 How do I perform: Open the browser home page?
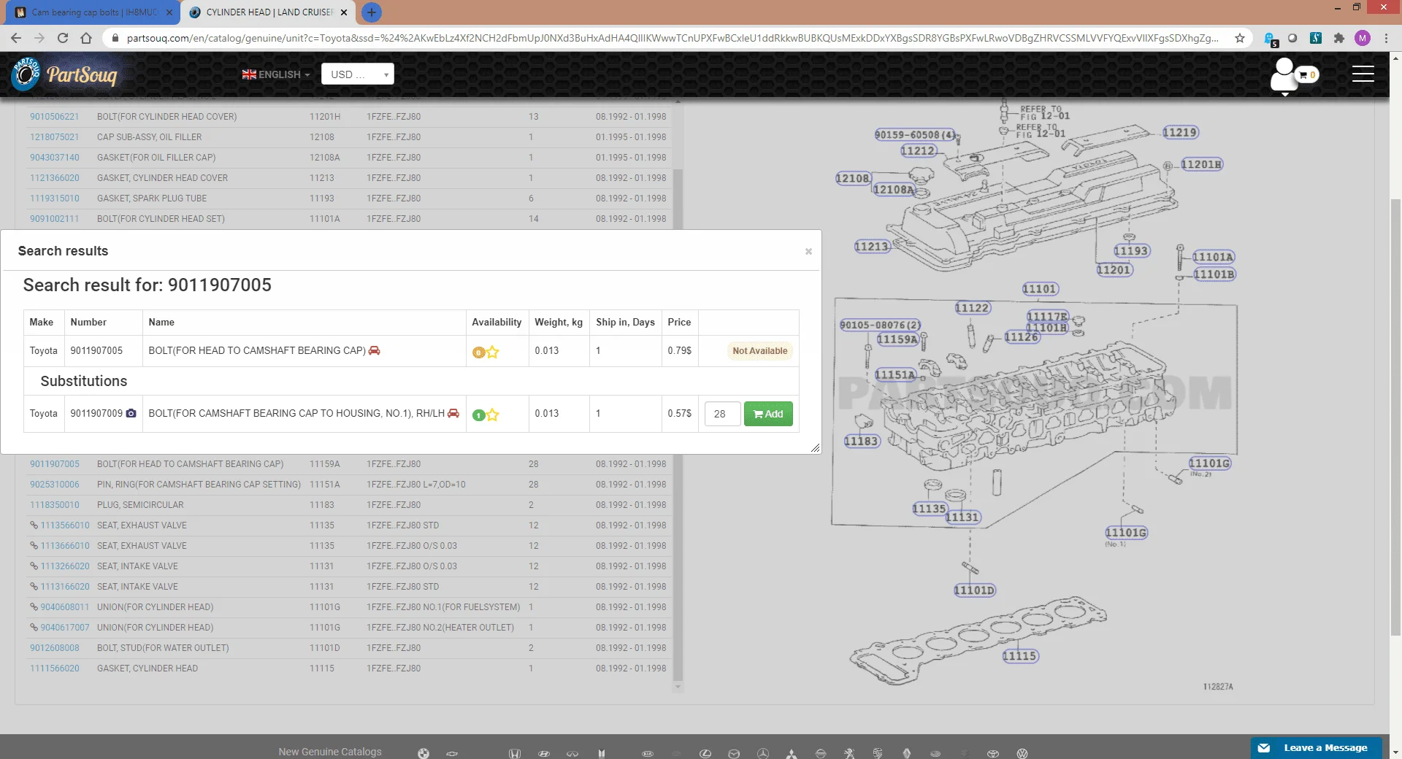click(x=86, y=38)
